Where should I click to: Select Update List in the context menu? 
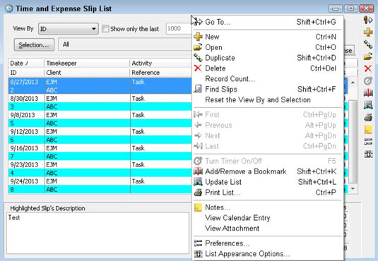tap(268, 182)
